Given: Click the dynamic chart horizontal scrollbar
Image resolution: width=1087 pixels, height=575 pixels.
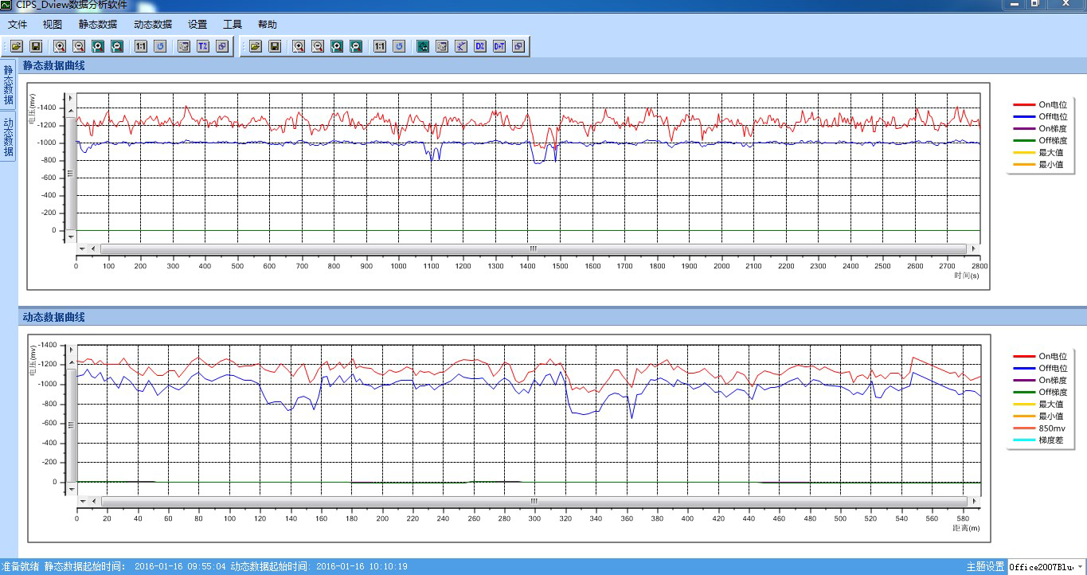Looking at the screenshot, I should [534, 501].
